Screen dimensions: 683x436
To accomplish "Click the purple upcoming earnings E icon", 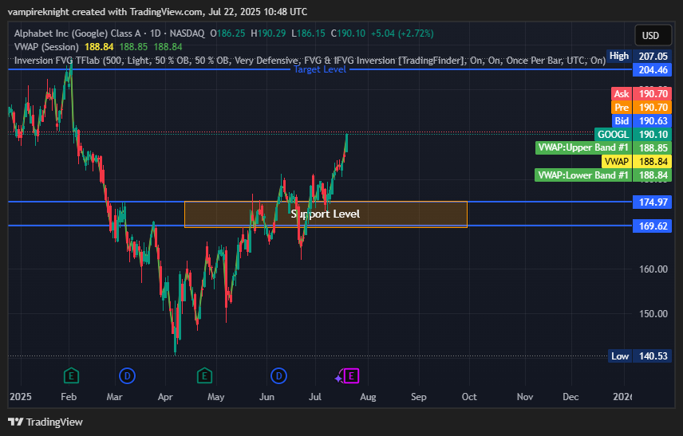I will click(x=351, y=375).
